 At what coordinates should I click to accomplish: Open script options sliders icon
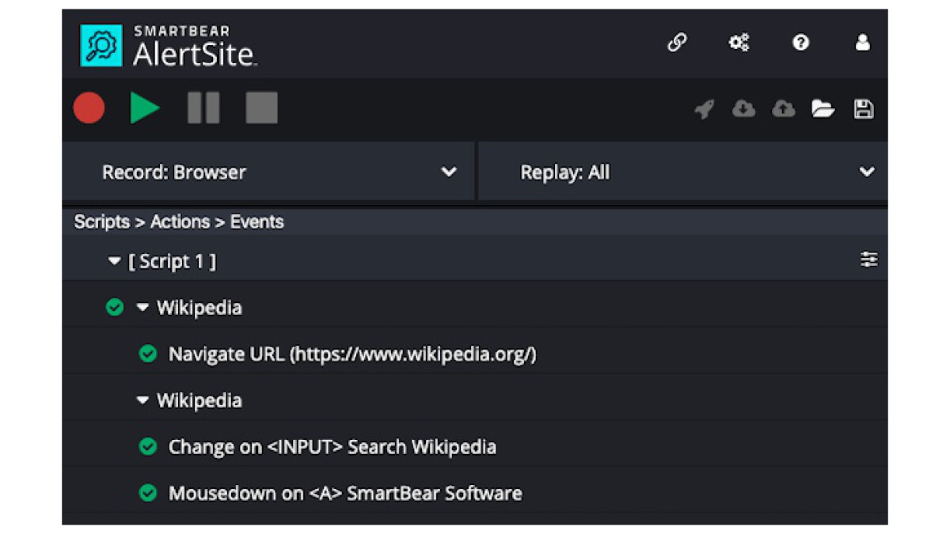pos(868,260)
